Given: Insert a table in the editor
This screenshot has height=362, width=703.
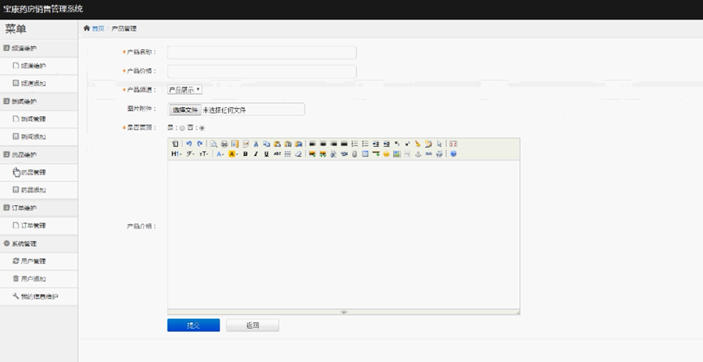Looking at the screenshot, I should point(365,154).
